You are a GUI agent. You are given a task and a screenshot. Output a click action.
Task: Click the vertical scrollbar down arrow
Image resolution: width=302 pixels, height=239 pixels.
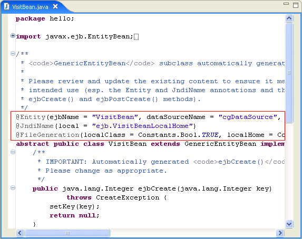289,224
